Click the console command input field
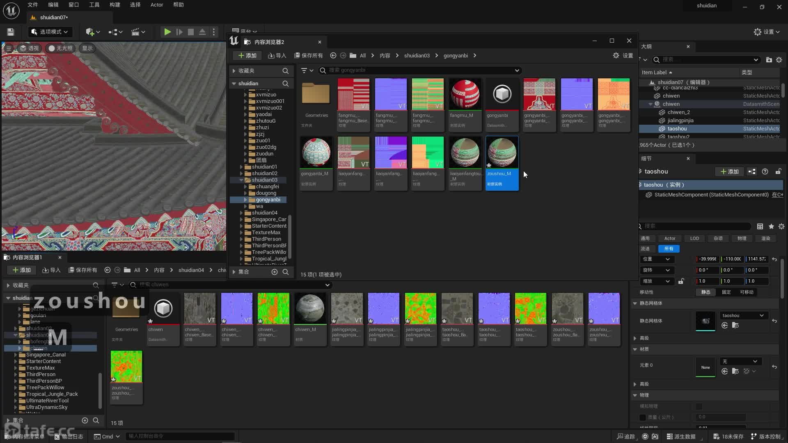 click(x=181, y=436)
